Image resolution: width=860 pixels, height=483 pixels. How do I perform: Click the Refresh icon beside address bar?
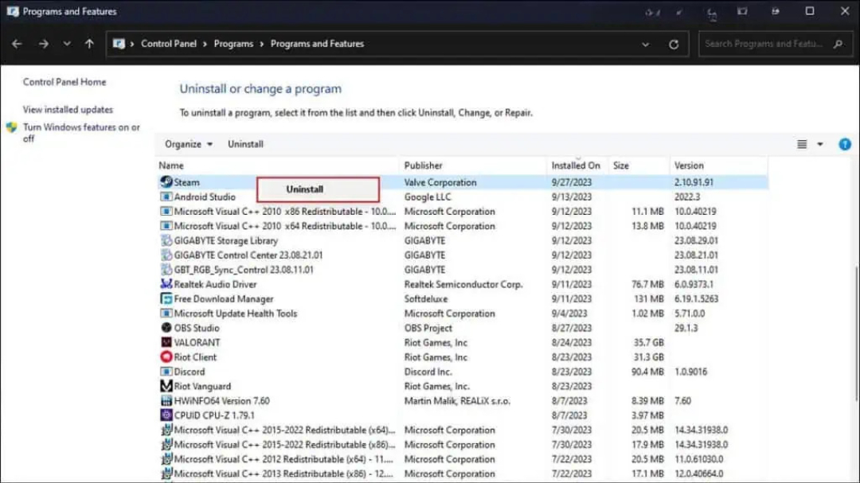pyautogui.click(x=674, y=44)
